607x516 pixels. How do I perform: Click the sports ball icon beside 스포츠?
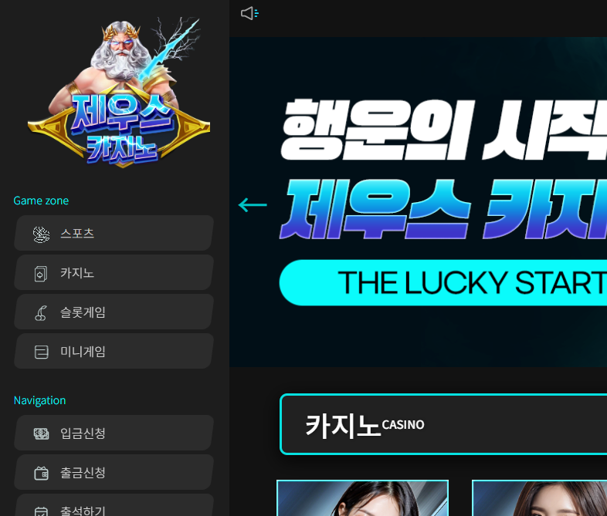tap(41, 234)
